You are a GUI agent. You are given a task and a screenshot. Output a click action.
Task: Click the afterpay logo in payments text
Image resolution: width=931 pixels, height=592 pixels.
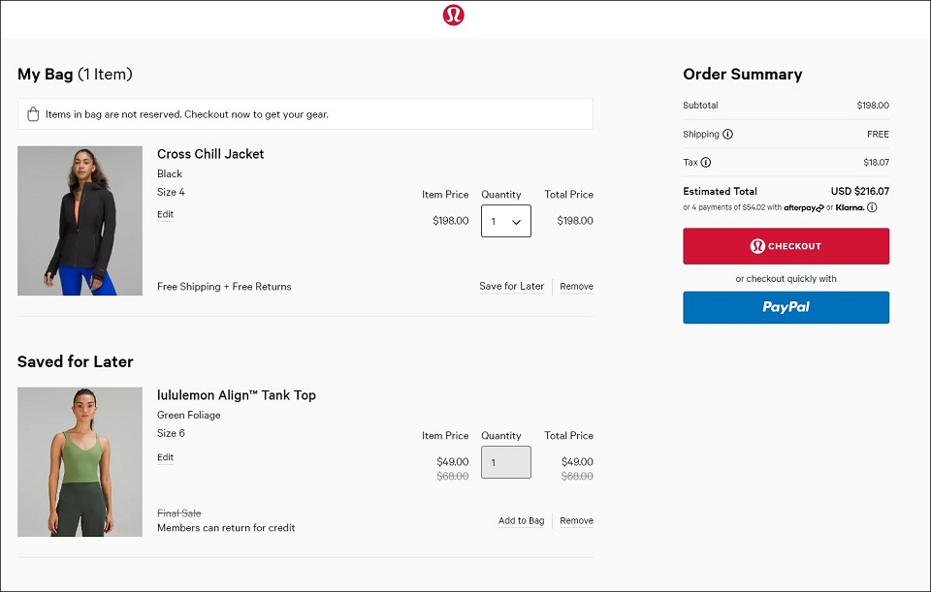(804, 207)
